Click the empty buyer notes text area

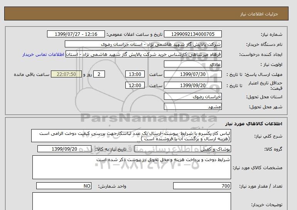point(131,201)
